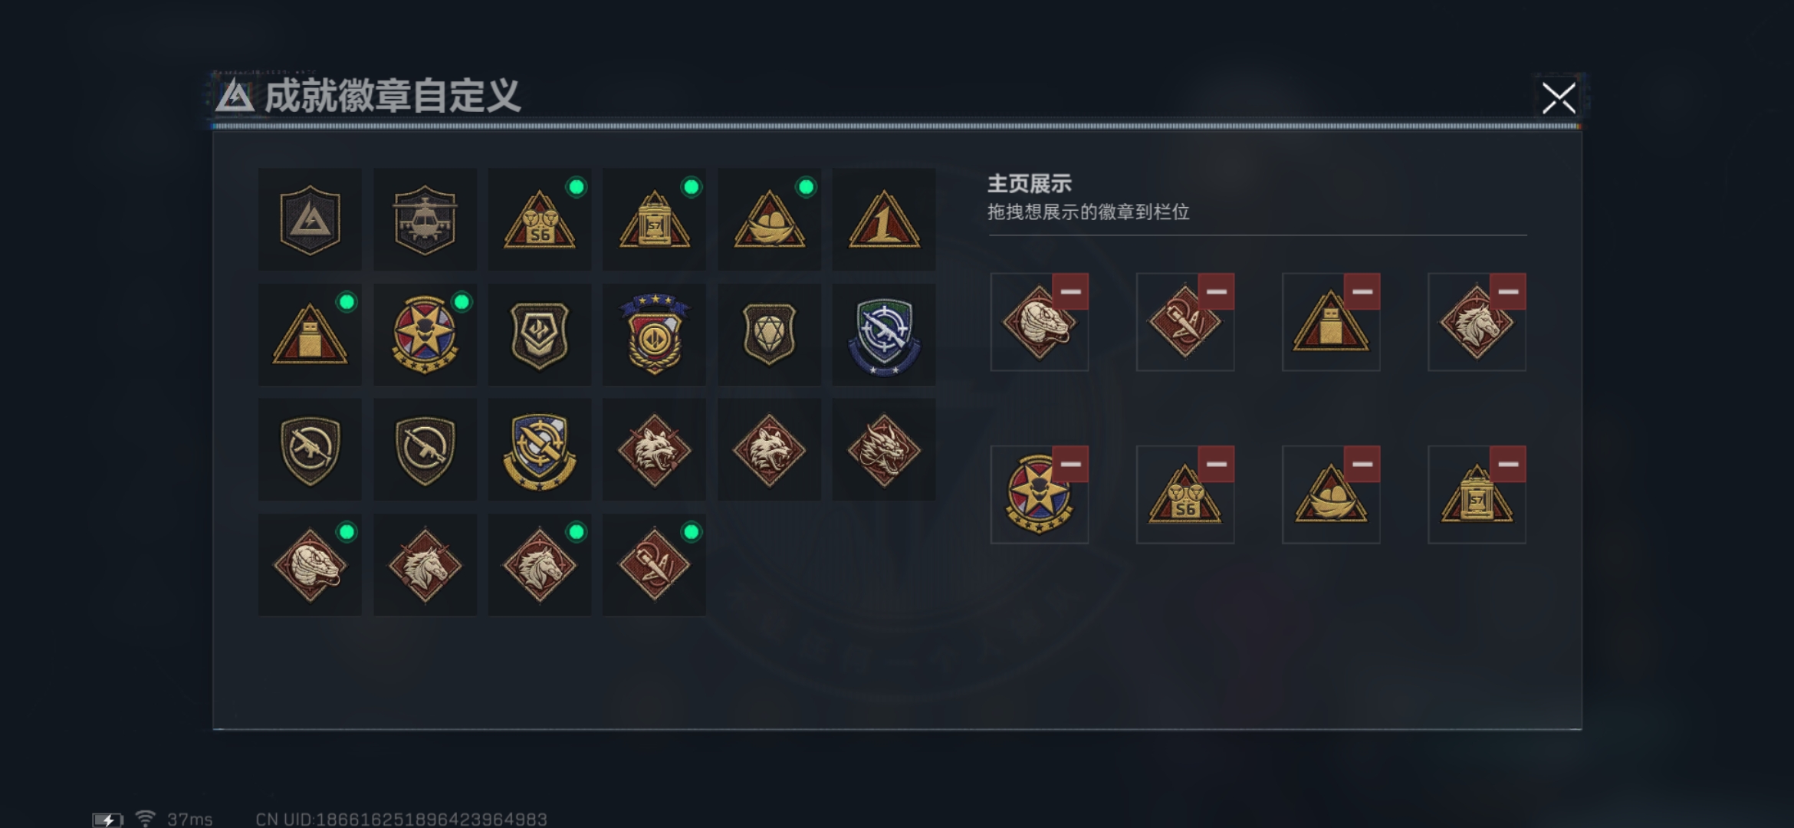The height and width of the screenshot is (828, 1794).
Task: Pick the blue-green crosshair rifle shield badge
Action: point(884,335)
